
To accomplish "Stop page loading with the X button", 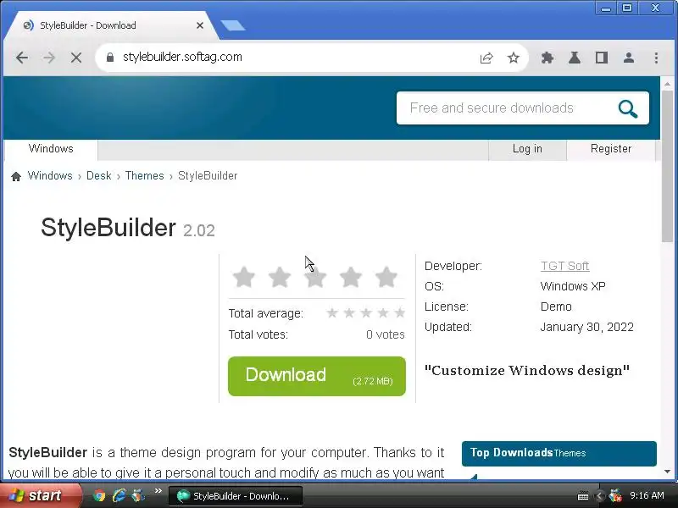I will click(76, 58).
